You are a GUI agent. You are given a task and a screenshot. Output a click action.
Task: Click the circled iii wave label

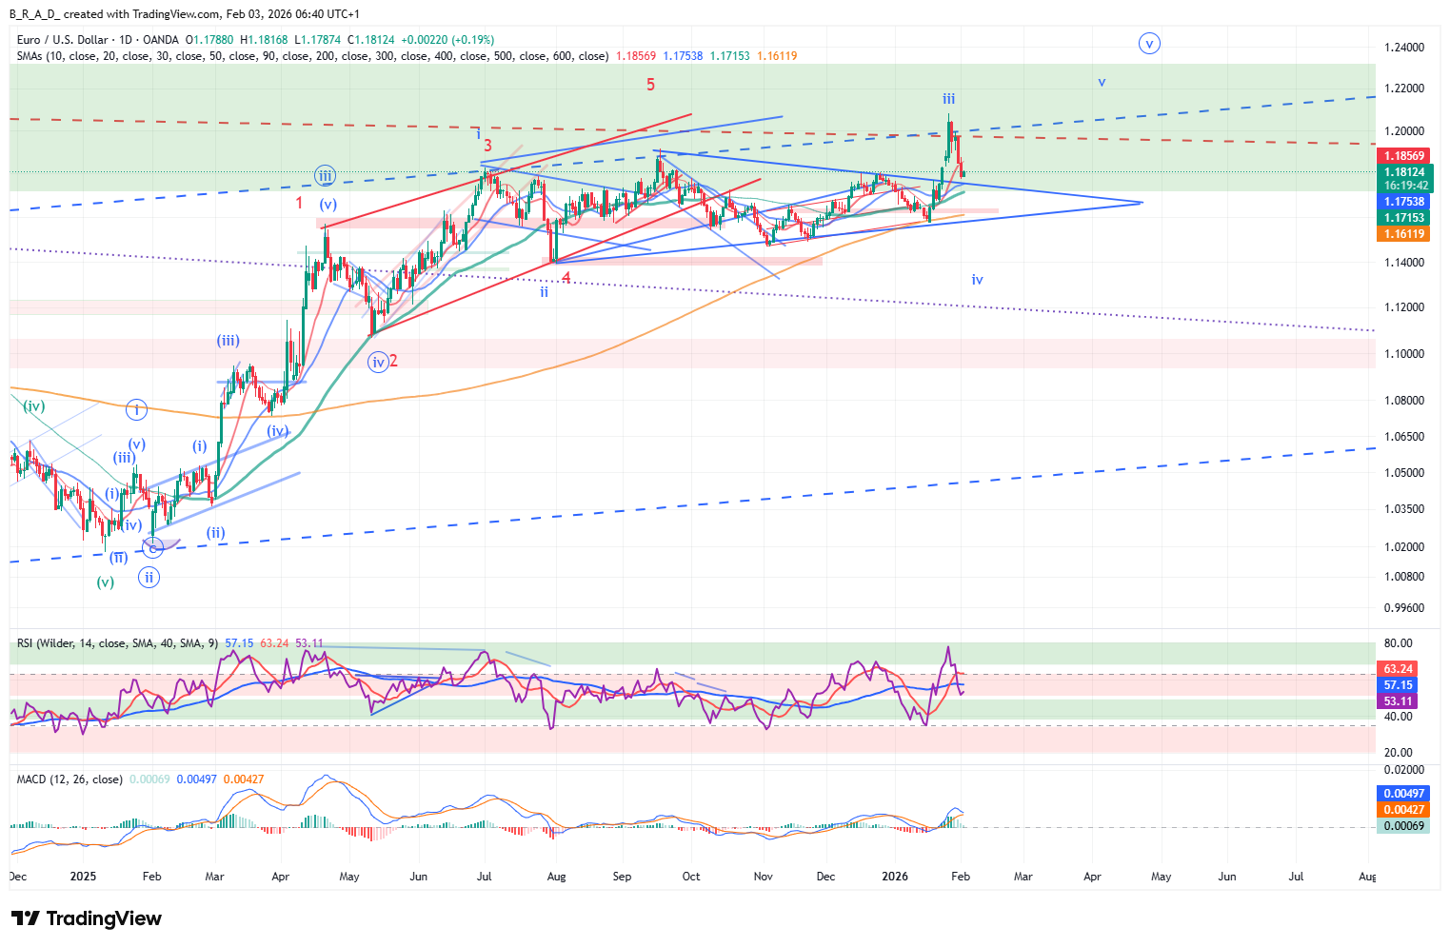coord(326,175)
